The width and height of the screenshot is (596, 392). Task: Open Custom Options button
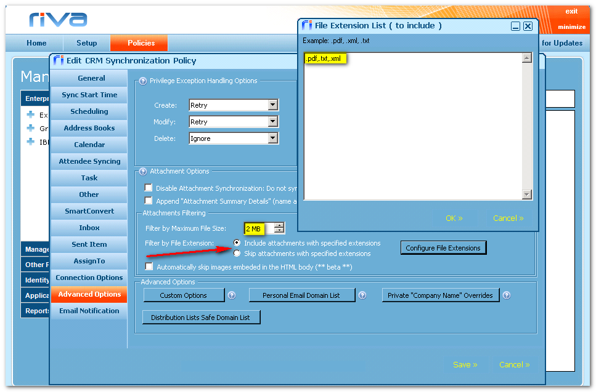pos(184,295)
